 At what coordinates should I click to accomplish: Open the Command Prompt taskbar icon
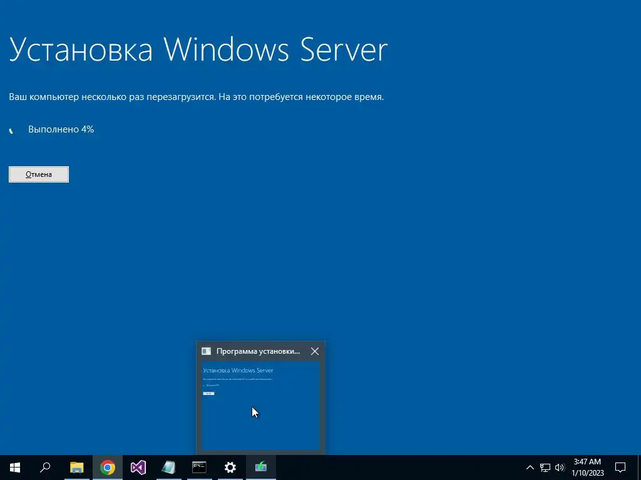[199, 467]
